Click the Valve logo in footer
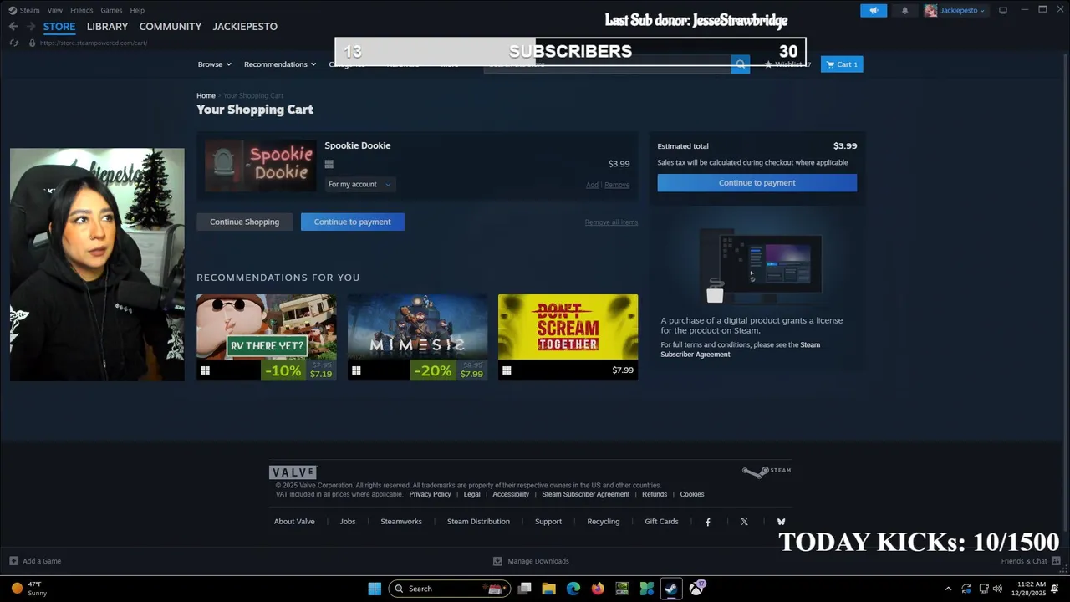The width and height of the screenshot is (1070, 602). [x=293, y=472]
